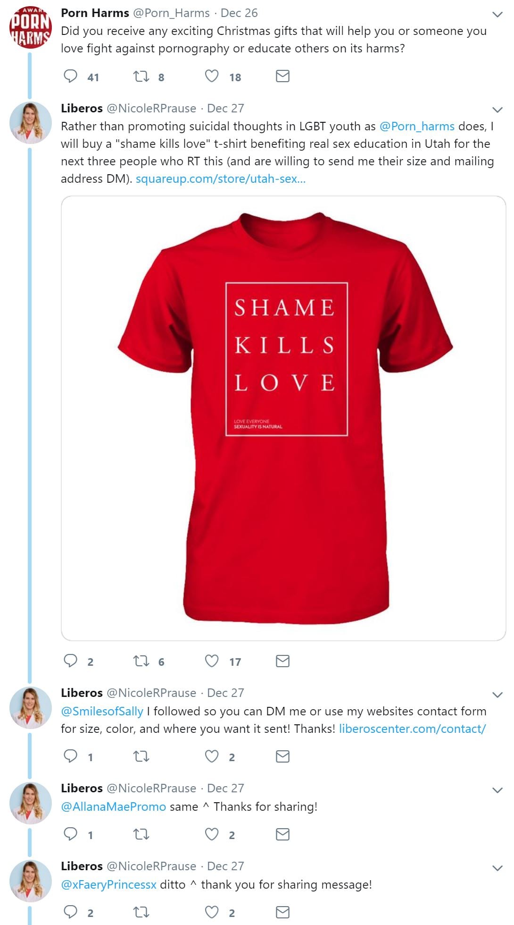Open the @Porn_harms mention in the t-shirt tweet
Screen dimensions: 514x925
(417, 127)
